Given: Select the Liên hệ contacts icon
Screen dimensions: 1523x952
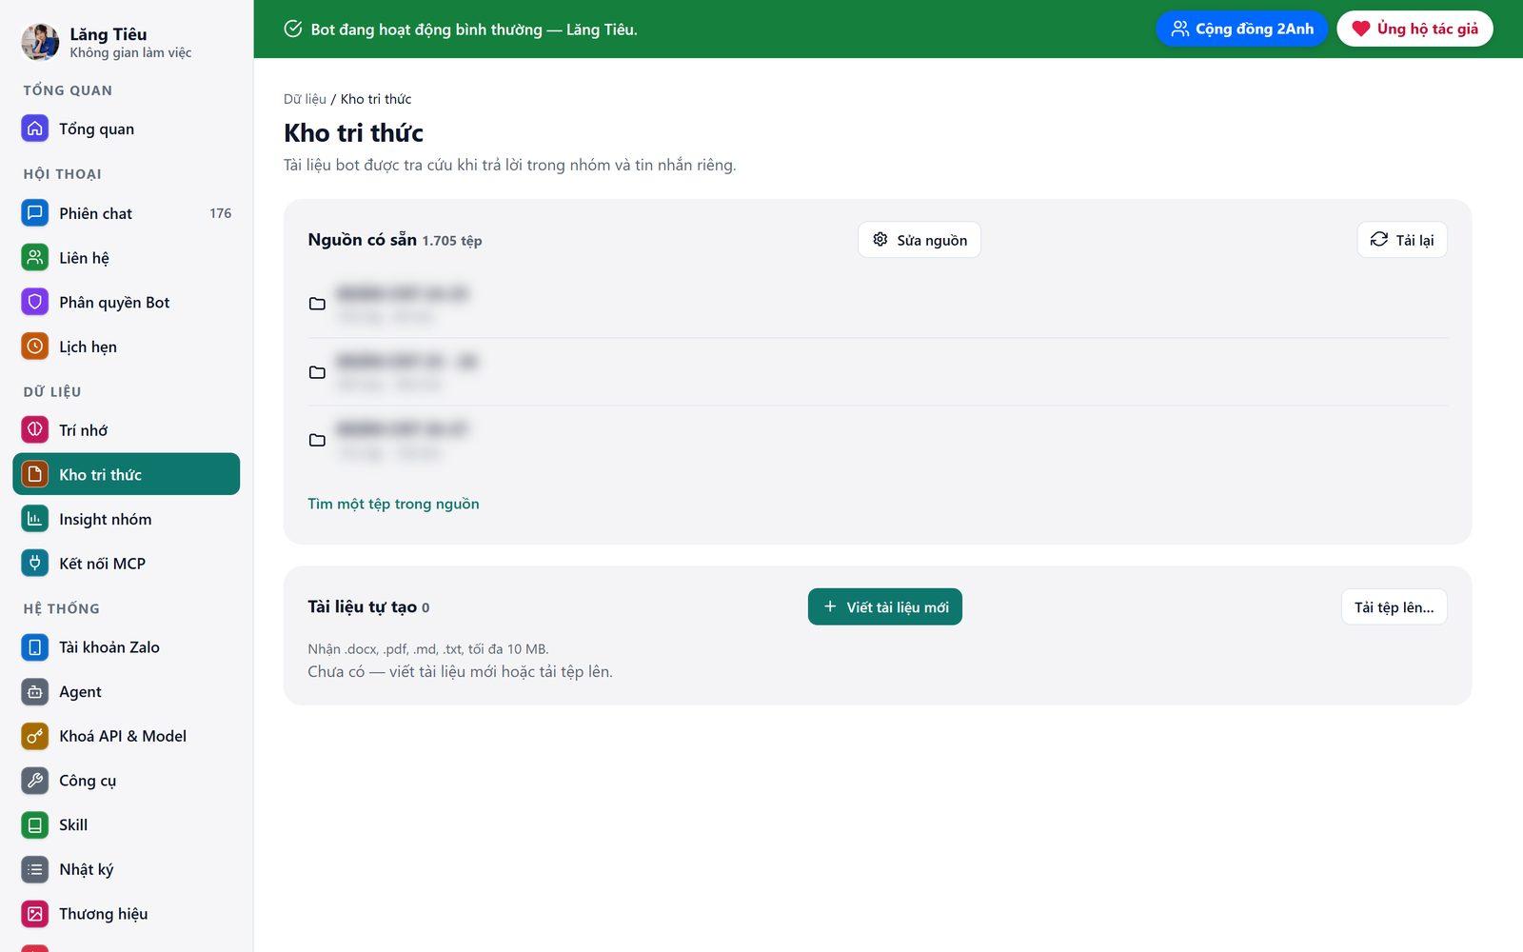Looking at the screenshot, I should [x=35, y=257].
